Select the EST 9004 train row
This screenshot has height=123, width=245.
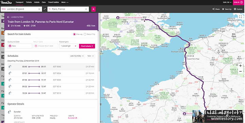point(51,73)
